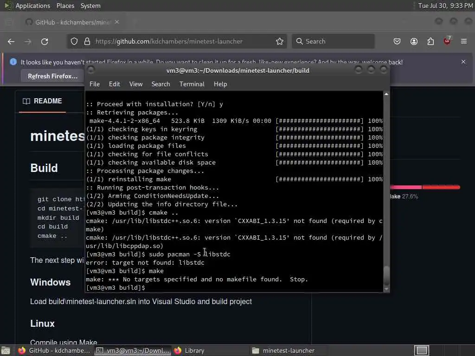Select the README tab on GitHub

tap(42, 101)
